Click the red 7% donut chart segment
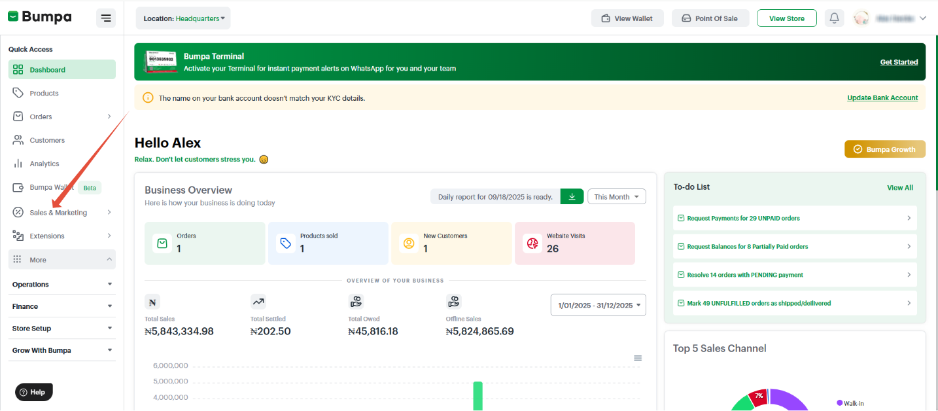The width and height of the screenshot is (938, 411). [759, 398]
